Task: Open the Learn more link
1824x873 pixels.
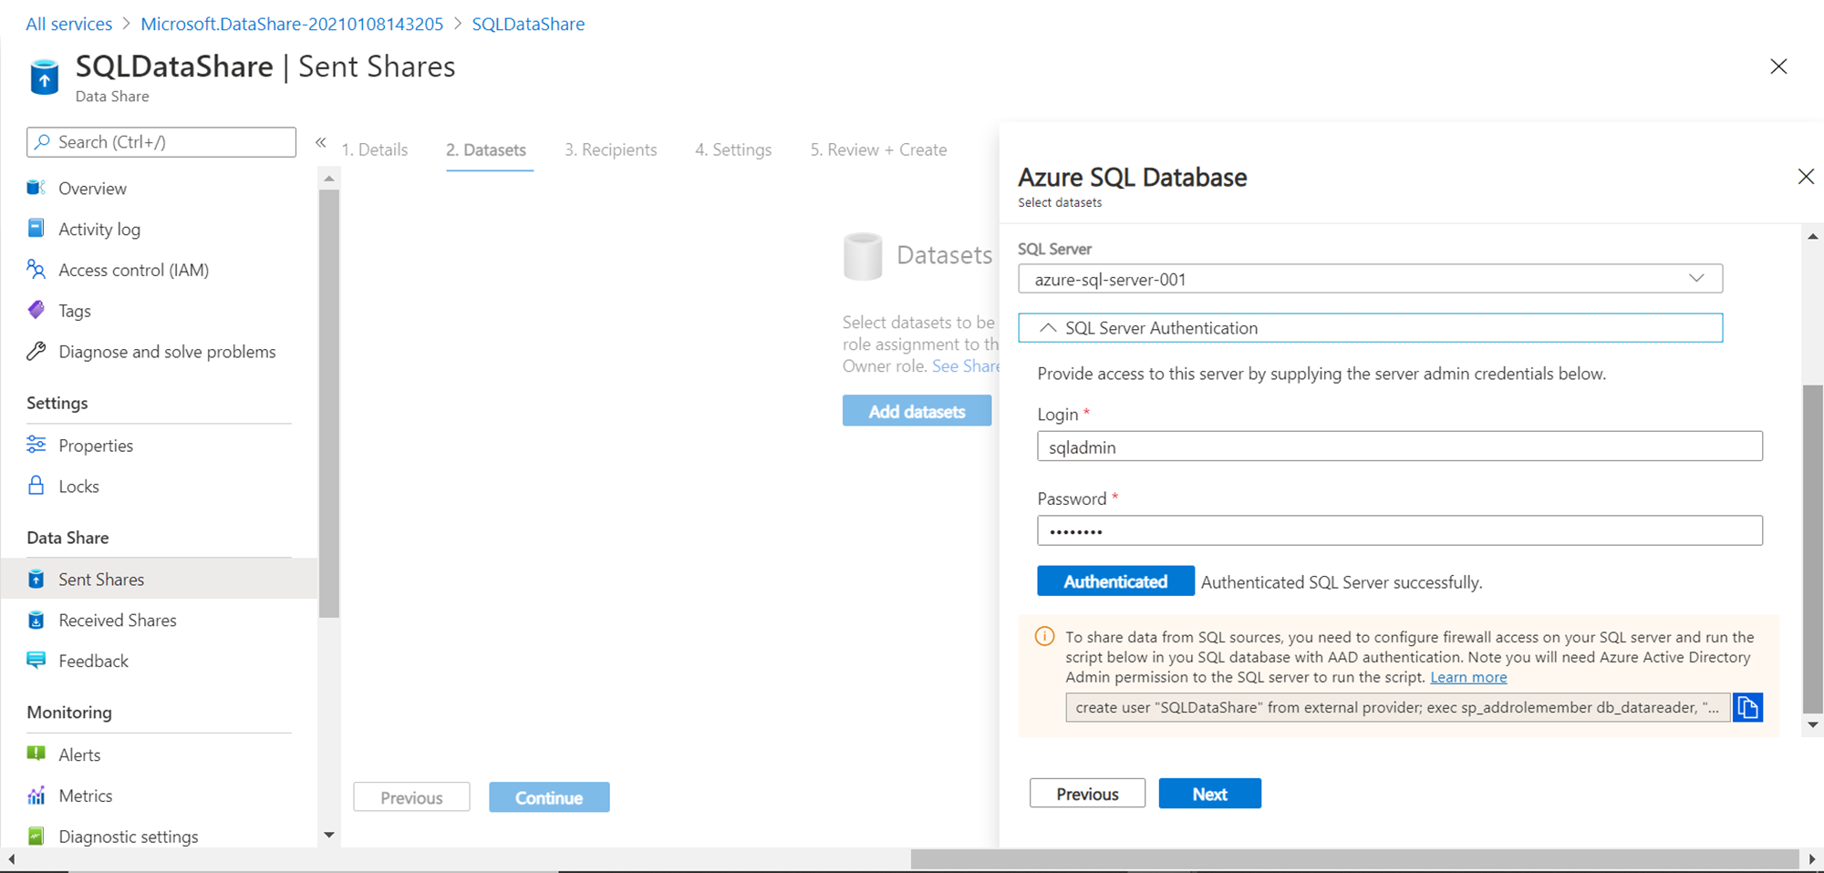Action: (1468, 677)
